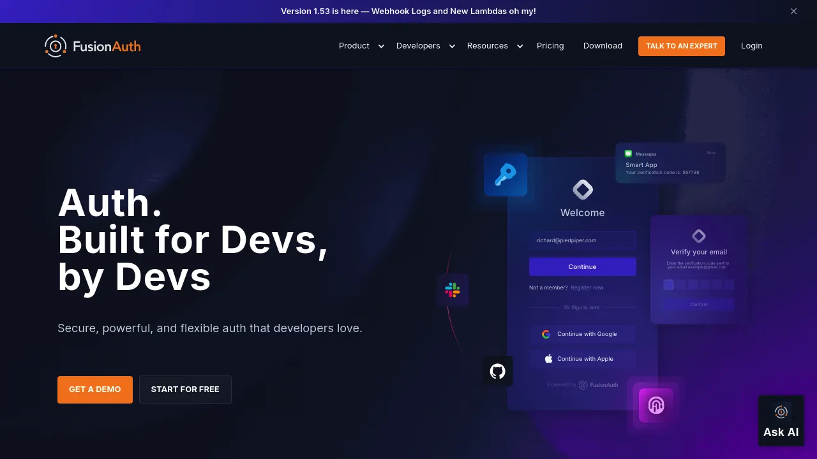Open the Login link

coord(752,46)
